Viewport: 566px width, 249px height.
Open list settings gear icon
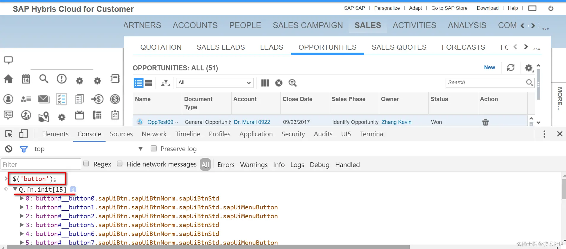529,68
